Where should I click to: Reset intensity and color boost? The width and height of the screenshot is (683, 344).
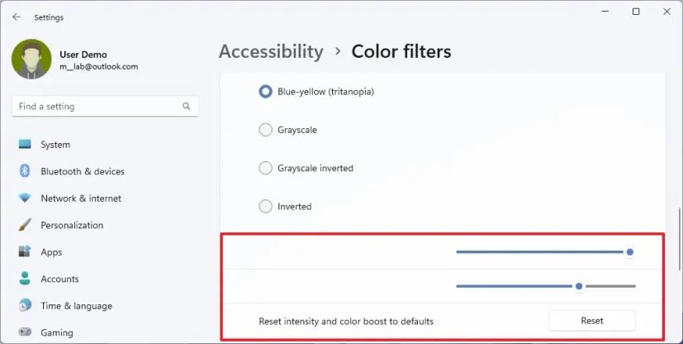[x=591, y=321]
